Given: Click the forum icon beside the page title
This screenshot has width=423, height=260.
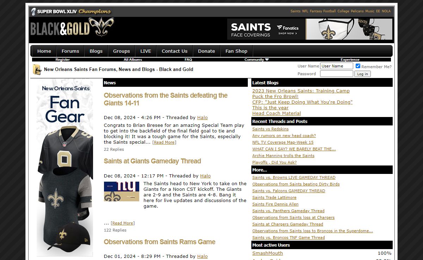Looking at the screenshot, I should pyautogui.click(x=37, y=70).
